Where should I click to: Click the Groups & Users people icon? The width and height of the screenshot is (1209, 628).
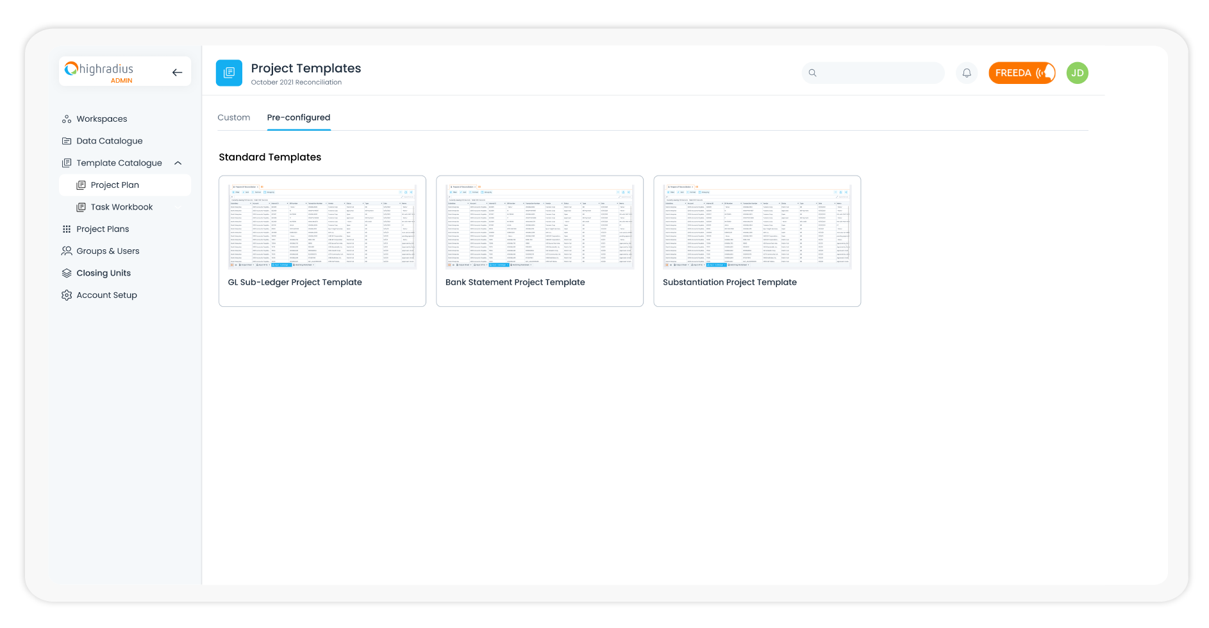coord(67,251)
